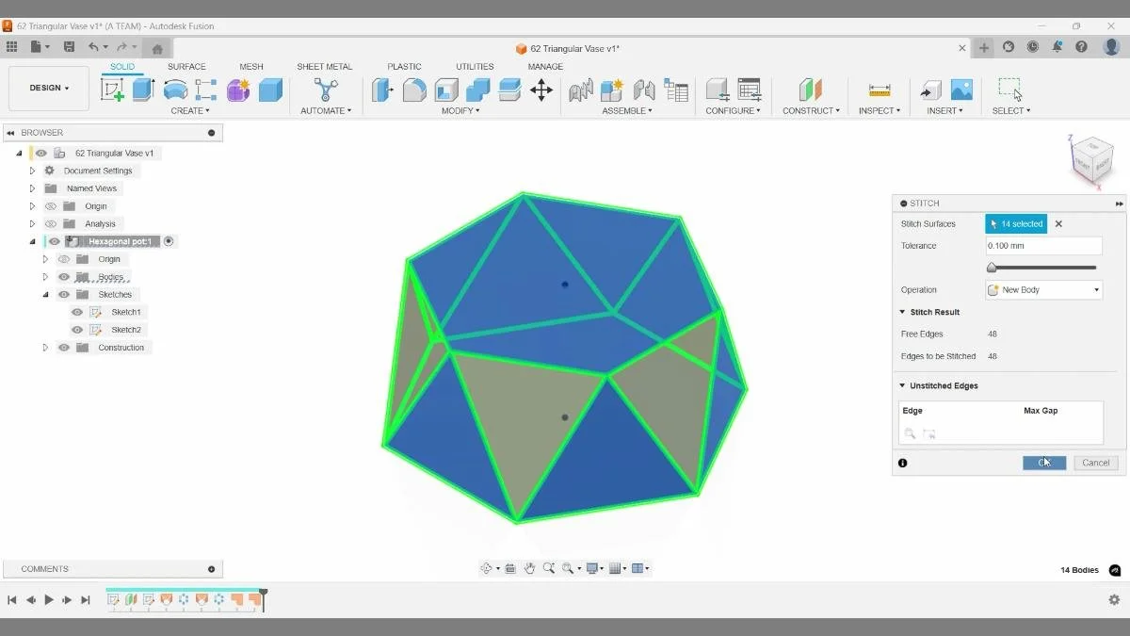
Task: Collapse the Unstitched Edges section
Action: [902, 385]
